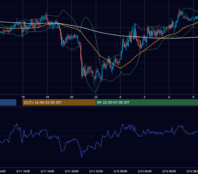The image size is (198, 174).
Task: Click the 22 hour label on chart axis
Action: click(96, 97)
